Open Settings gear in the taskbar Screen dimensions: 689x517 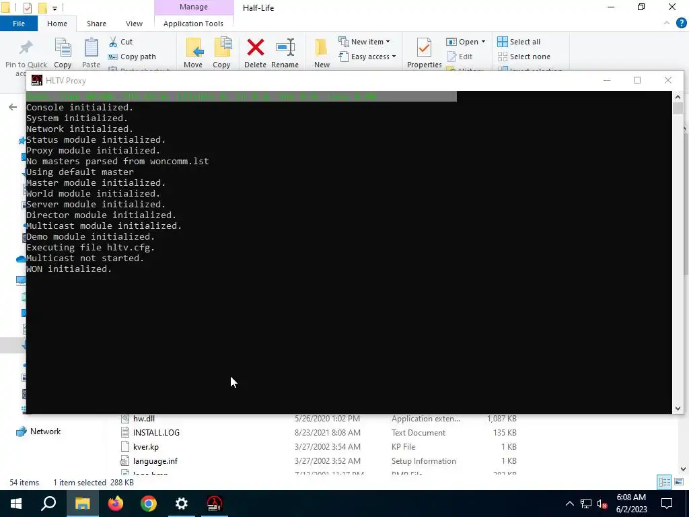tap(182, 504)
